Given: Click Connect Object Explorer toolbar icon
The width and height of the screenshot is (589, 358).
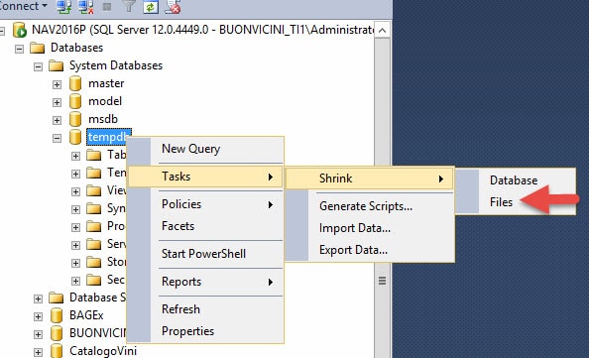Looking at the screenshot, I should 64,6.
